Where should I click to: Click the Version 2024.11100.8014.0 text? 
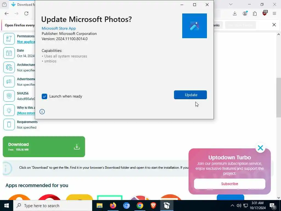65,39
